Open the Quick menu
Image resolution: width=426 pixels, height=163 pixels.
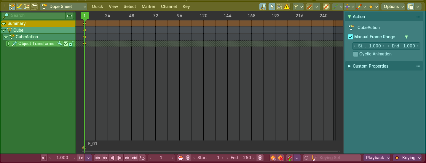(98, 7)
